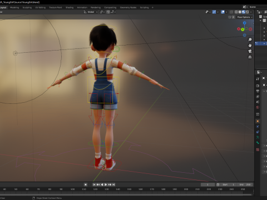Collapse the top collection in outliner
This screenshot has height=200, width=267.
(x=261, y=21)
